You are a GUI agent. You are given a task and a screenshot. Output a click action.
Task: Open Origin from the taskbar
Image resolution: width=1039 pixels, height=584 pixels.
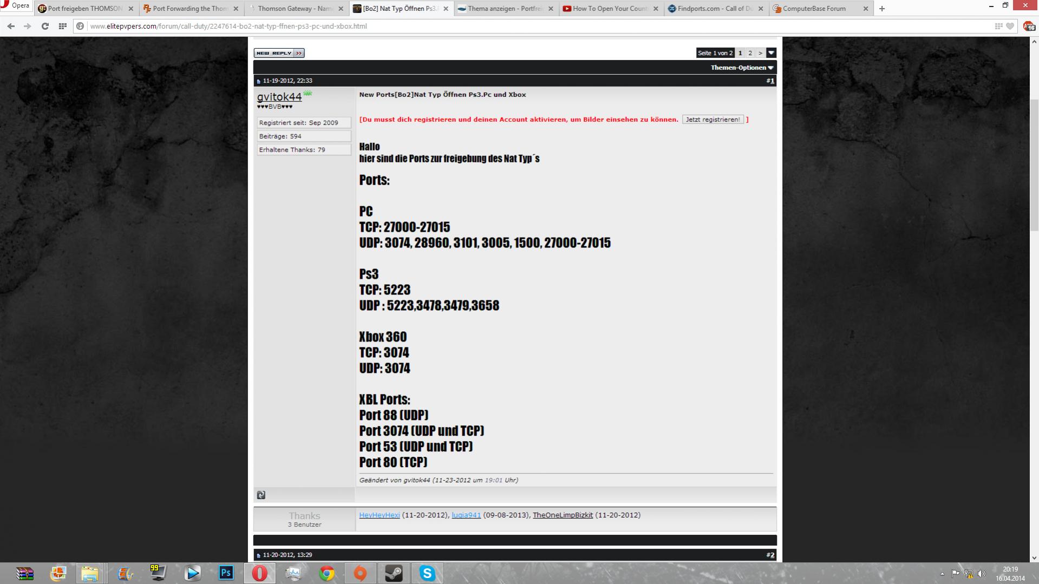[360, 573]
